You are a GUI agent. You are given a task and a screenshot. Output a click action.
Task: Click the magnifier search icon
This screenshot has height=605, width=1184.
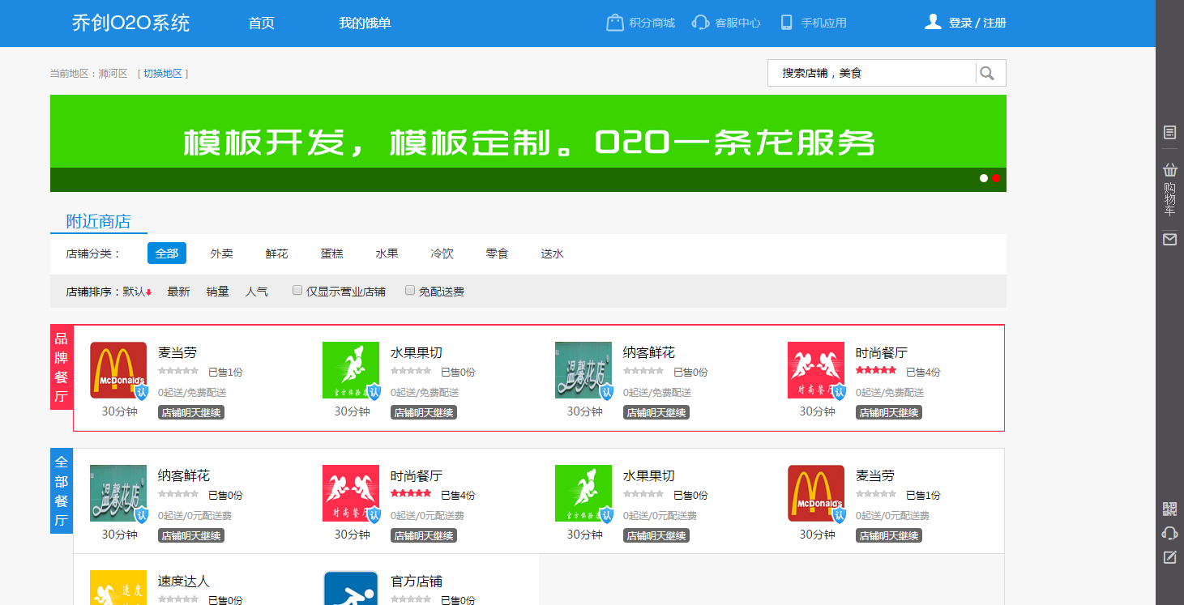click(x=988, y=73)
